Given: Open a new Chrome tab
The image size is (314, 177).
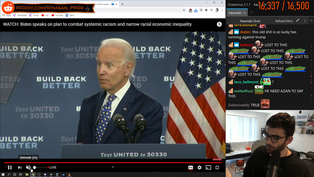Looking at the screenshot, I should [x=122, y=4].
